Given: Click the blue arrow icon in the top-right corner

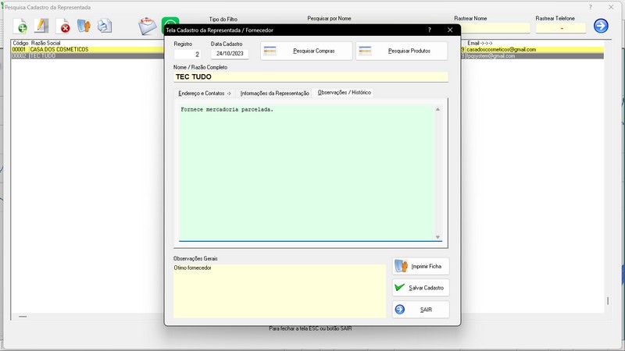Looking at the screenshot, I should pos(601,26).
